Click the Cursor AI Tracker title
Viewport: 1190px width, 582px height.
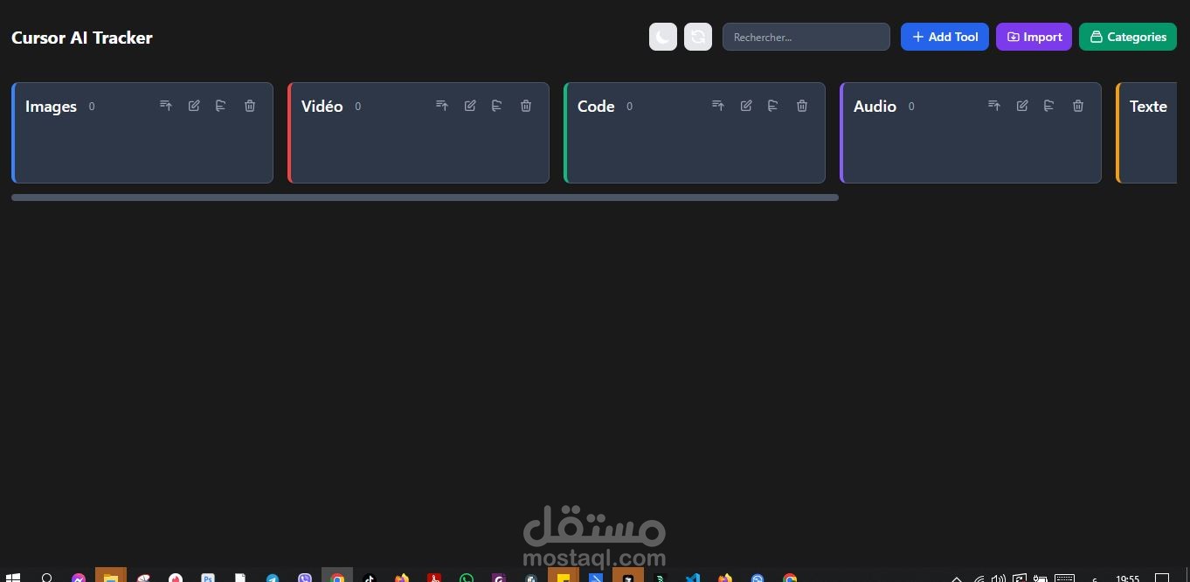(x=82, y=38)
